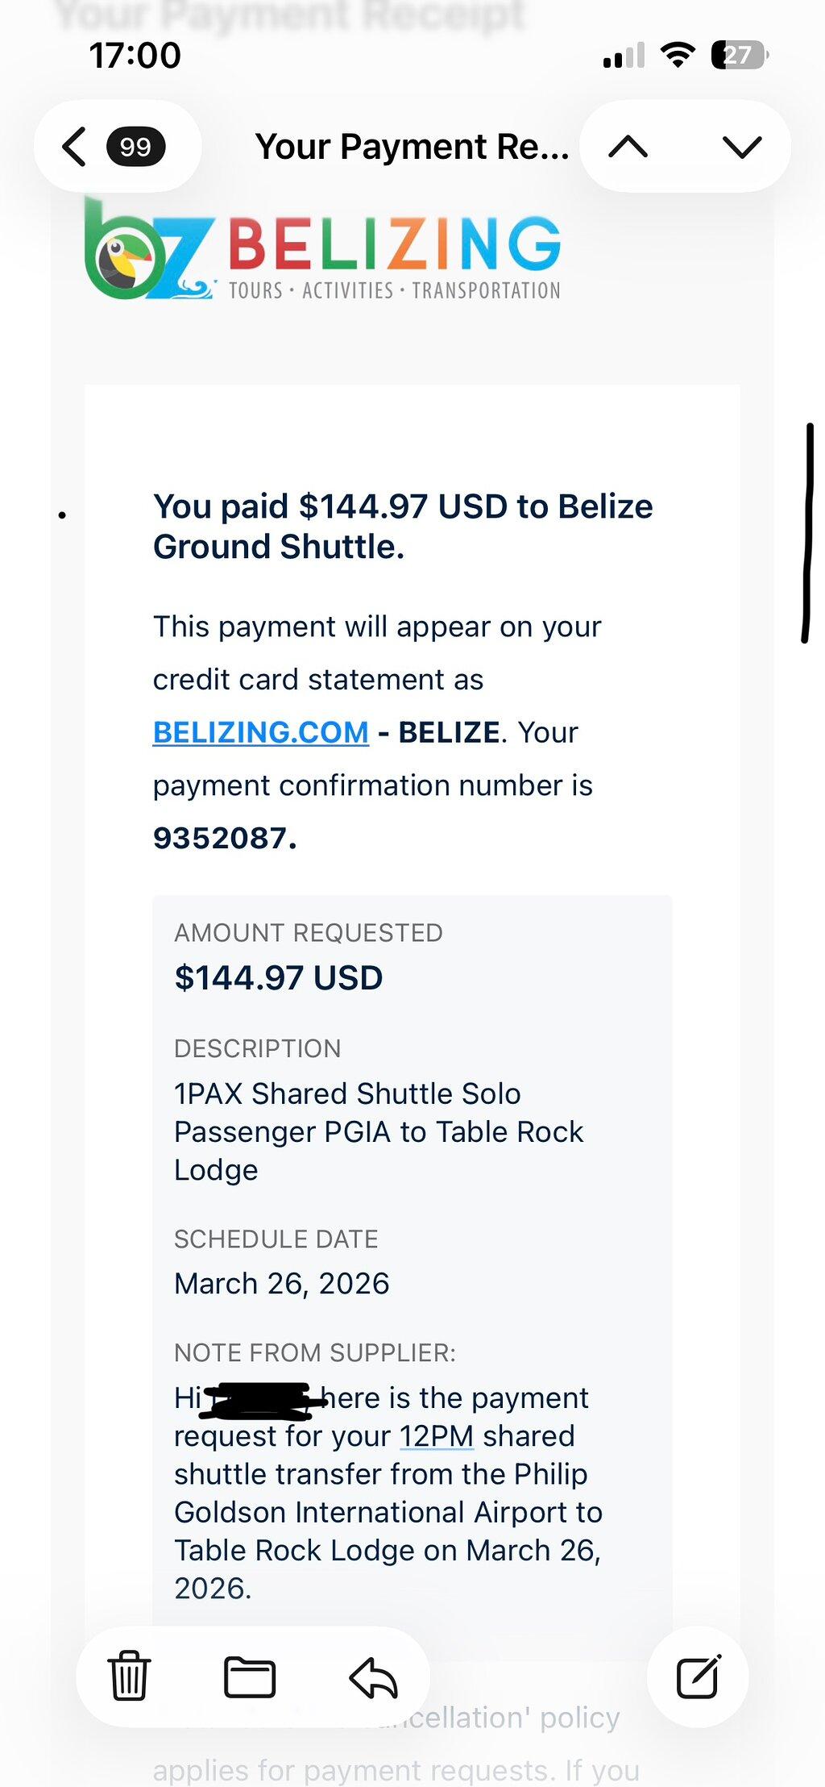Screen dimensions: 825x1787
Task: Tap the 99 unread count badge
Action: pos(135,147)
